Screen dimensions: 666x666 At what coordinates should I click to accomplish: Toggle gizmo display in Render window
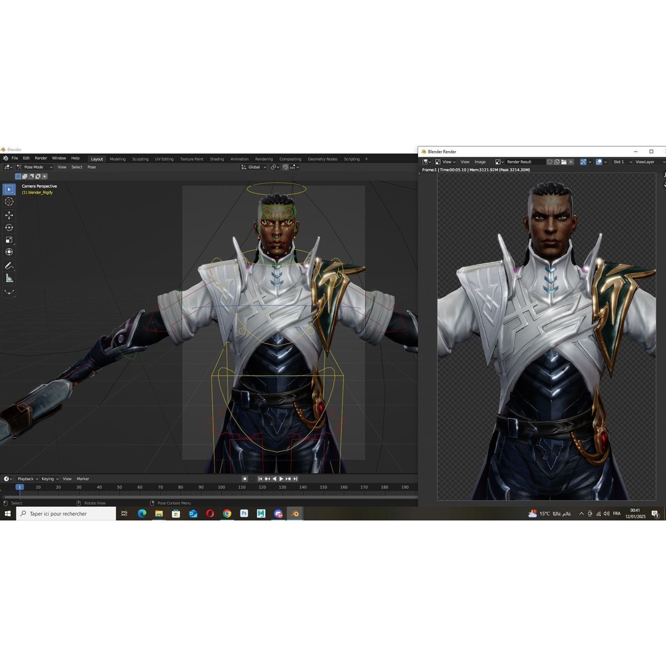tap(583, 162)
